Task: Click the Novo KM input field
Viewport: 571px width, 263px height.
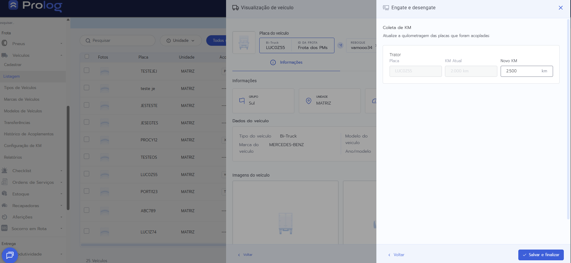Action: 522,71
